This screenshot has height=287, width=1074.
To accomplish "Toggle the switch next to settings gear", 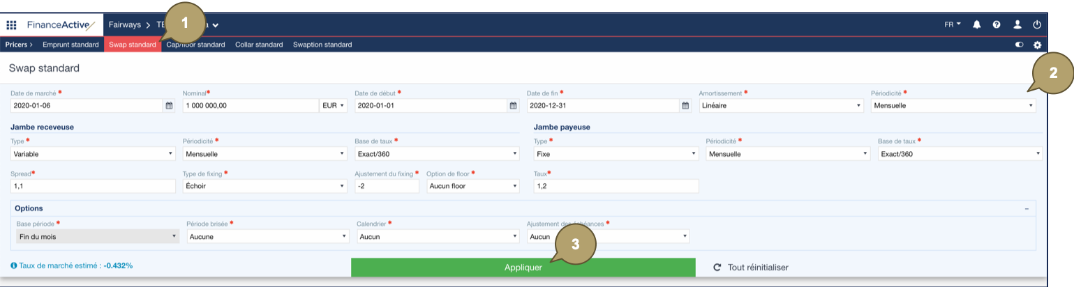I will point(1020,45).
